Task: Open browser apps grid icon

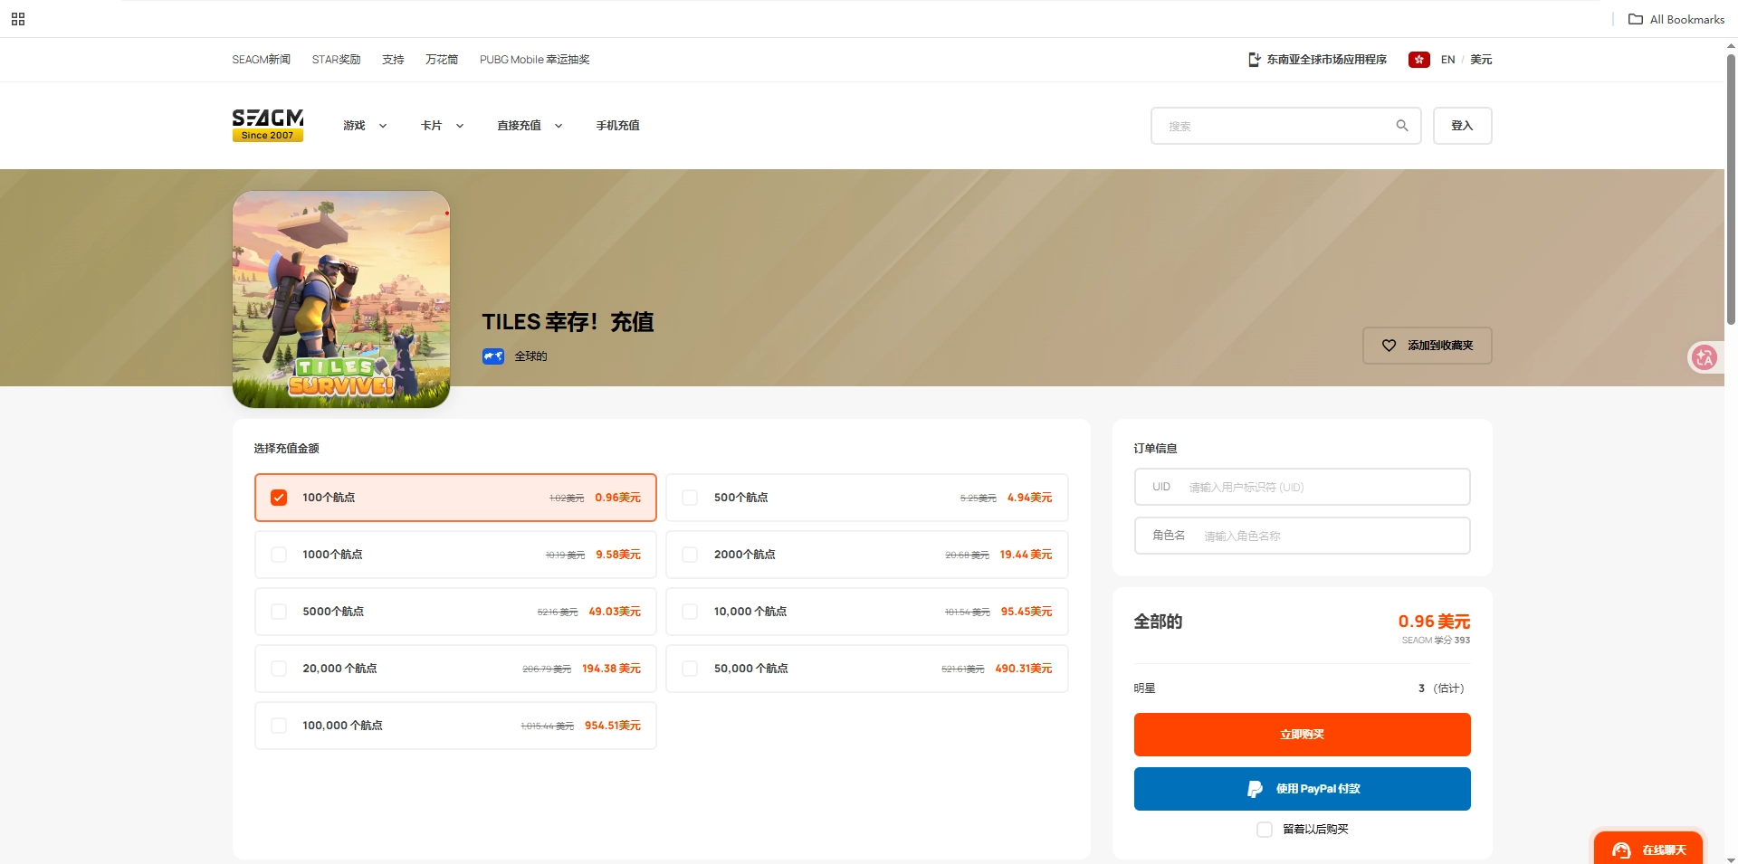Action: 18,19
